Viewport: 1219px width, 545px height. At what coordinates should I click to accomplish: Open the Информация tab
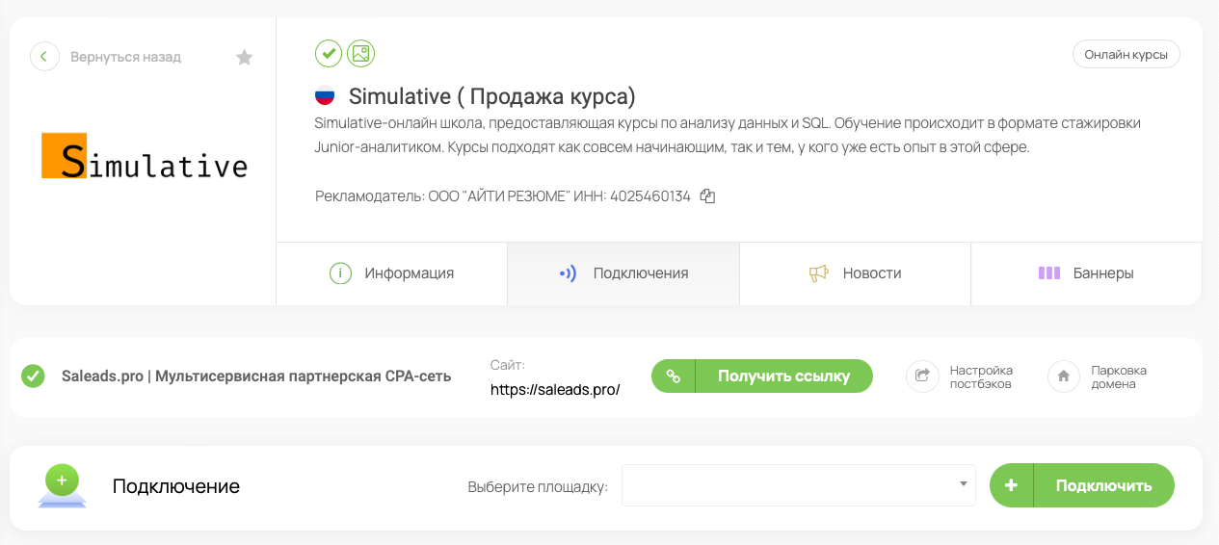(x=391, y=273)
